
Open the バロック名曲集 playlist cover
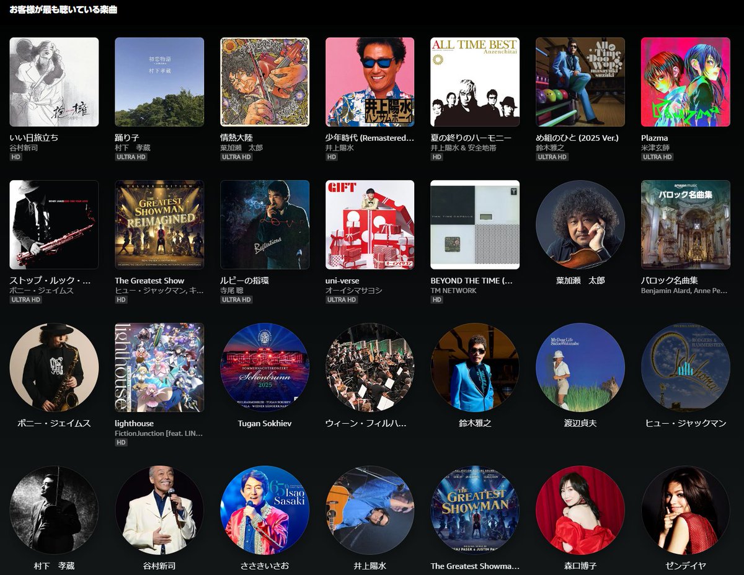[686, 224]
